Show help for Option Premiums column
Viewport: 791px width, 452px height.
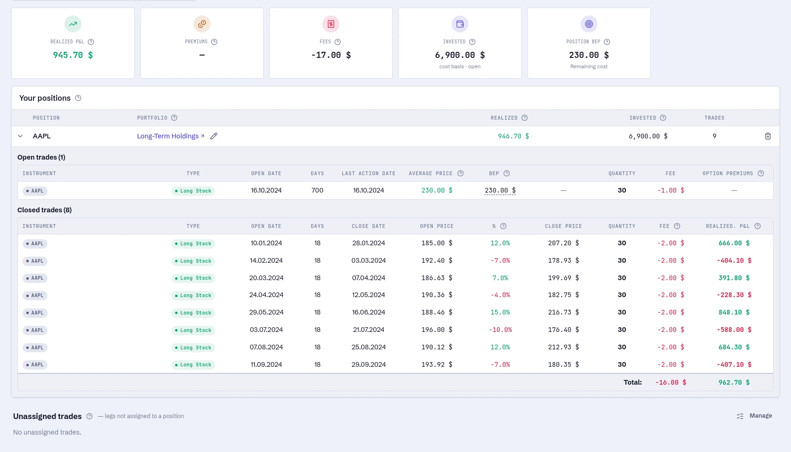[761, 173]
